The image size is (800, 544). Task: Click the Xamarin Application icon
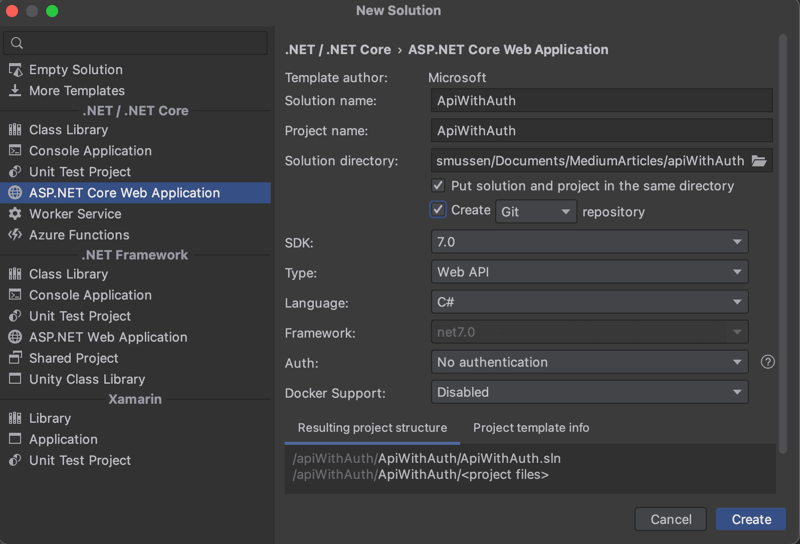point(16,439)
